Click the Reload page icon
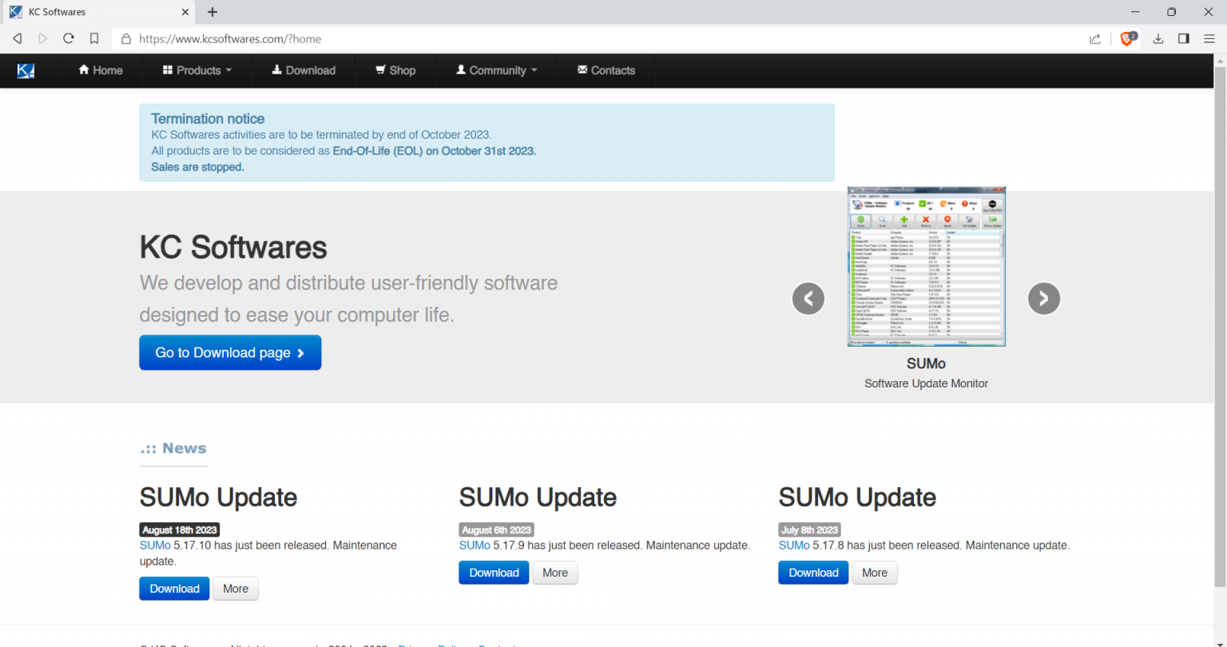The height and width of the screenshot is (647, 1227). [68, 38]
